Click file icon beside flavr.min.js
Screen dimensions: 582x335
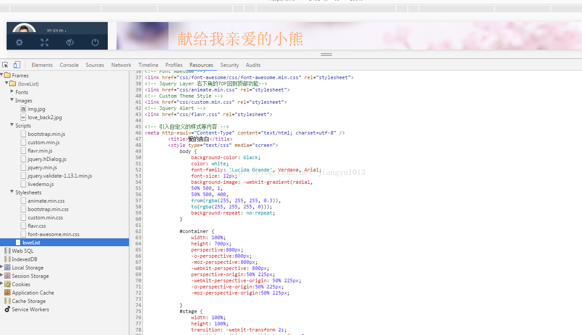tap(23, 150)
